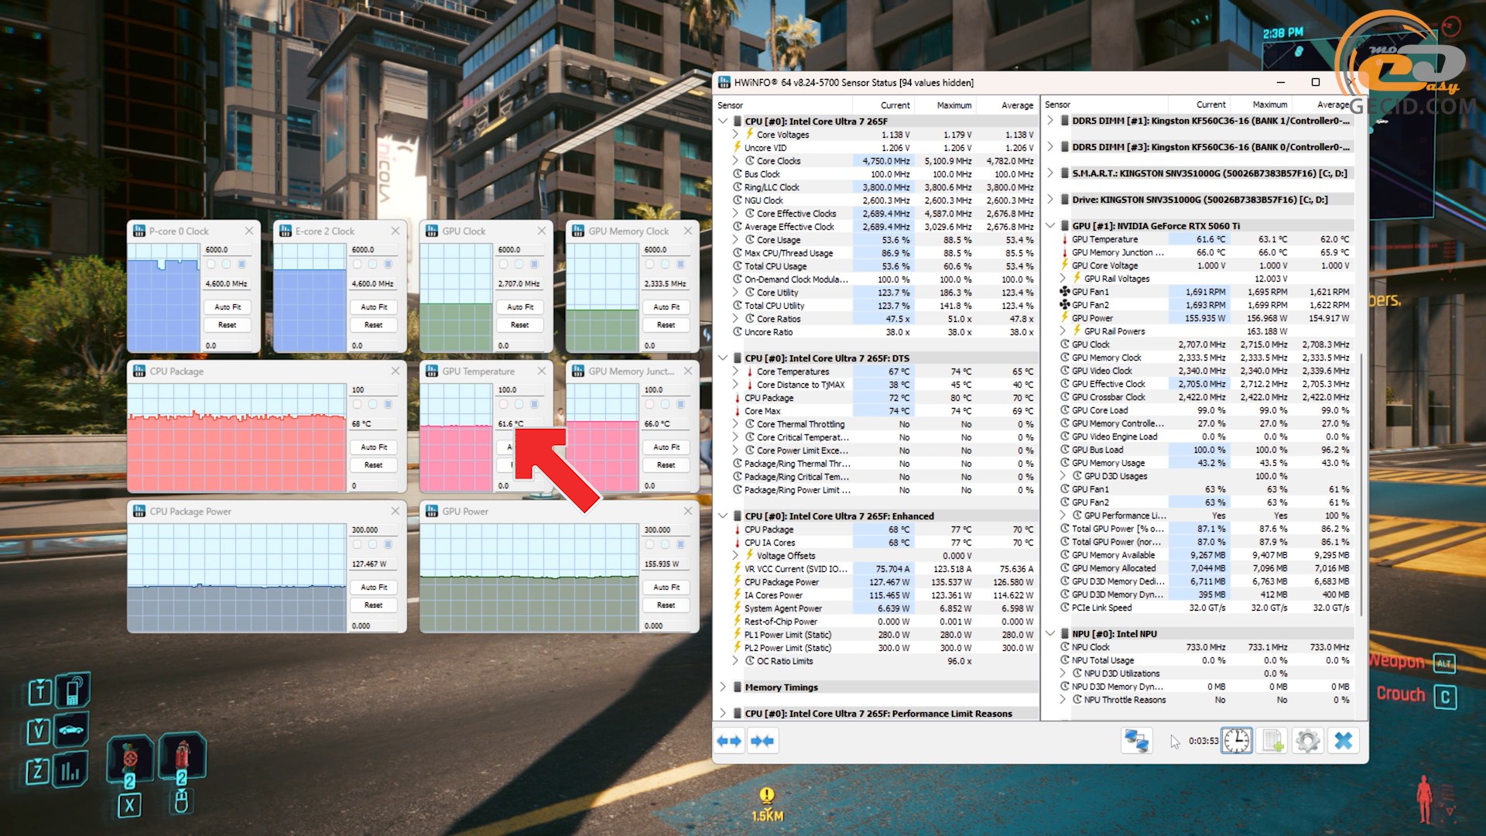The height and width of the screenshot is (836, 1486).
Task: Click the thermometer icon beside GPU Temperature row
Action: [1064, 239]
